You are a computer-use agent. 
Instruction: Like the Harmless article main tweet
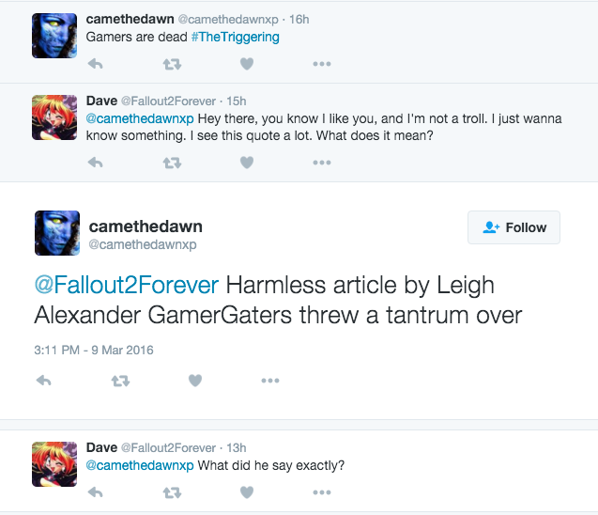[x=195, y=381]
